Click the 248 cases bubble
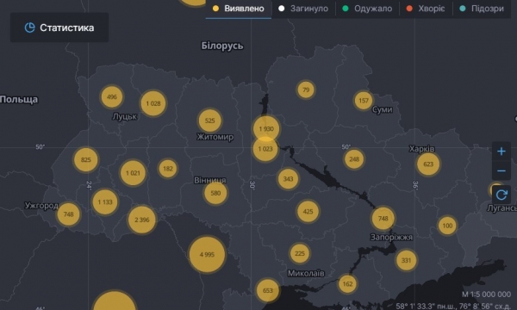 point(354,159)
